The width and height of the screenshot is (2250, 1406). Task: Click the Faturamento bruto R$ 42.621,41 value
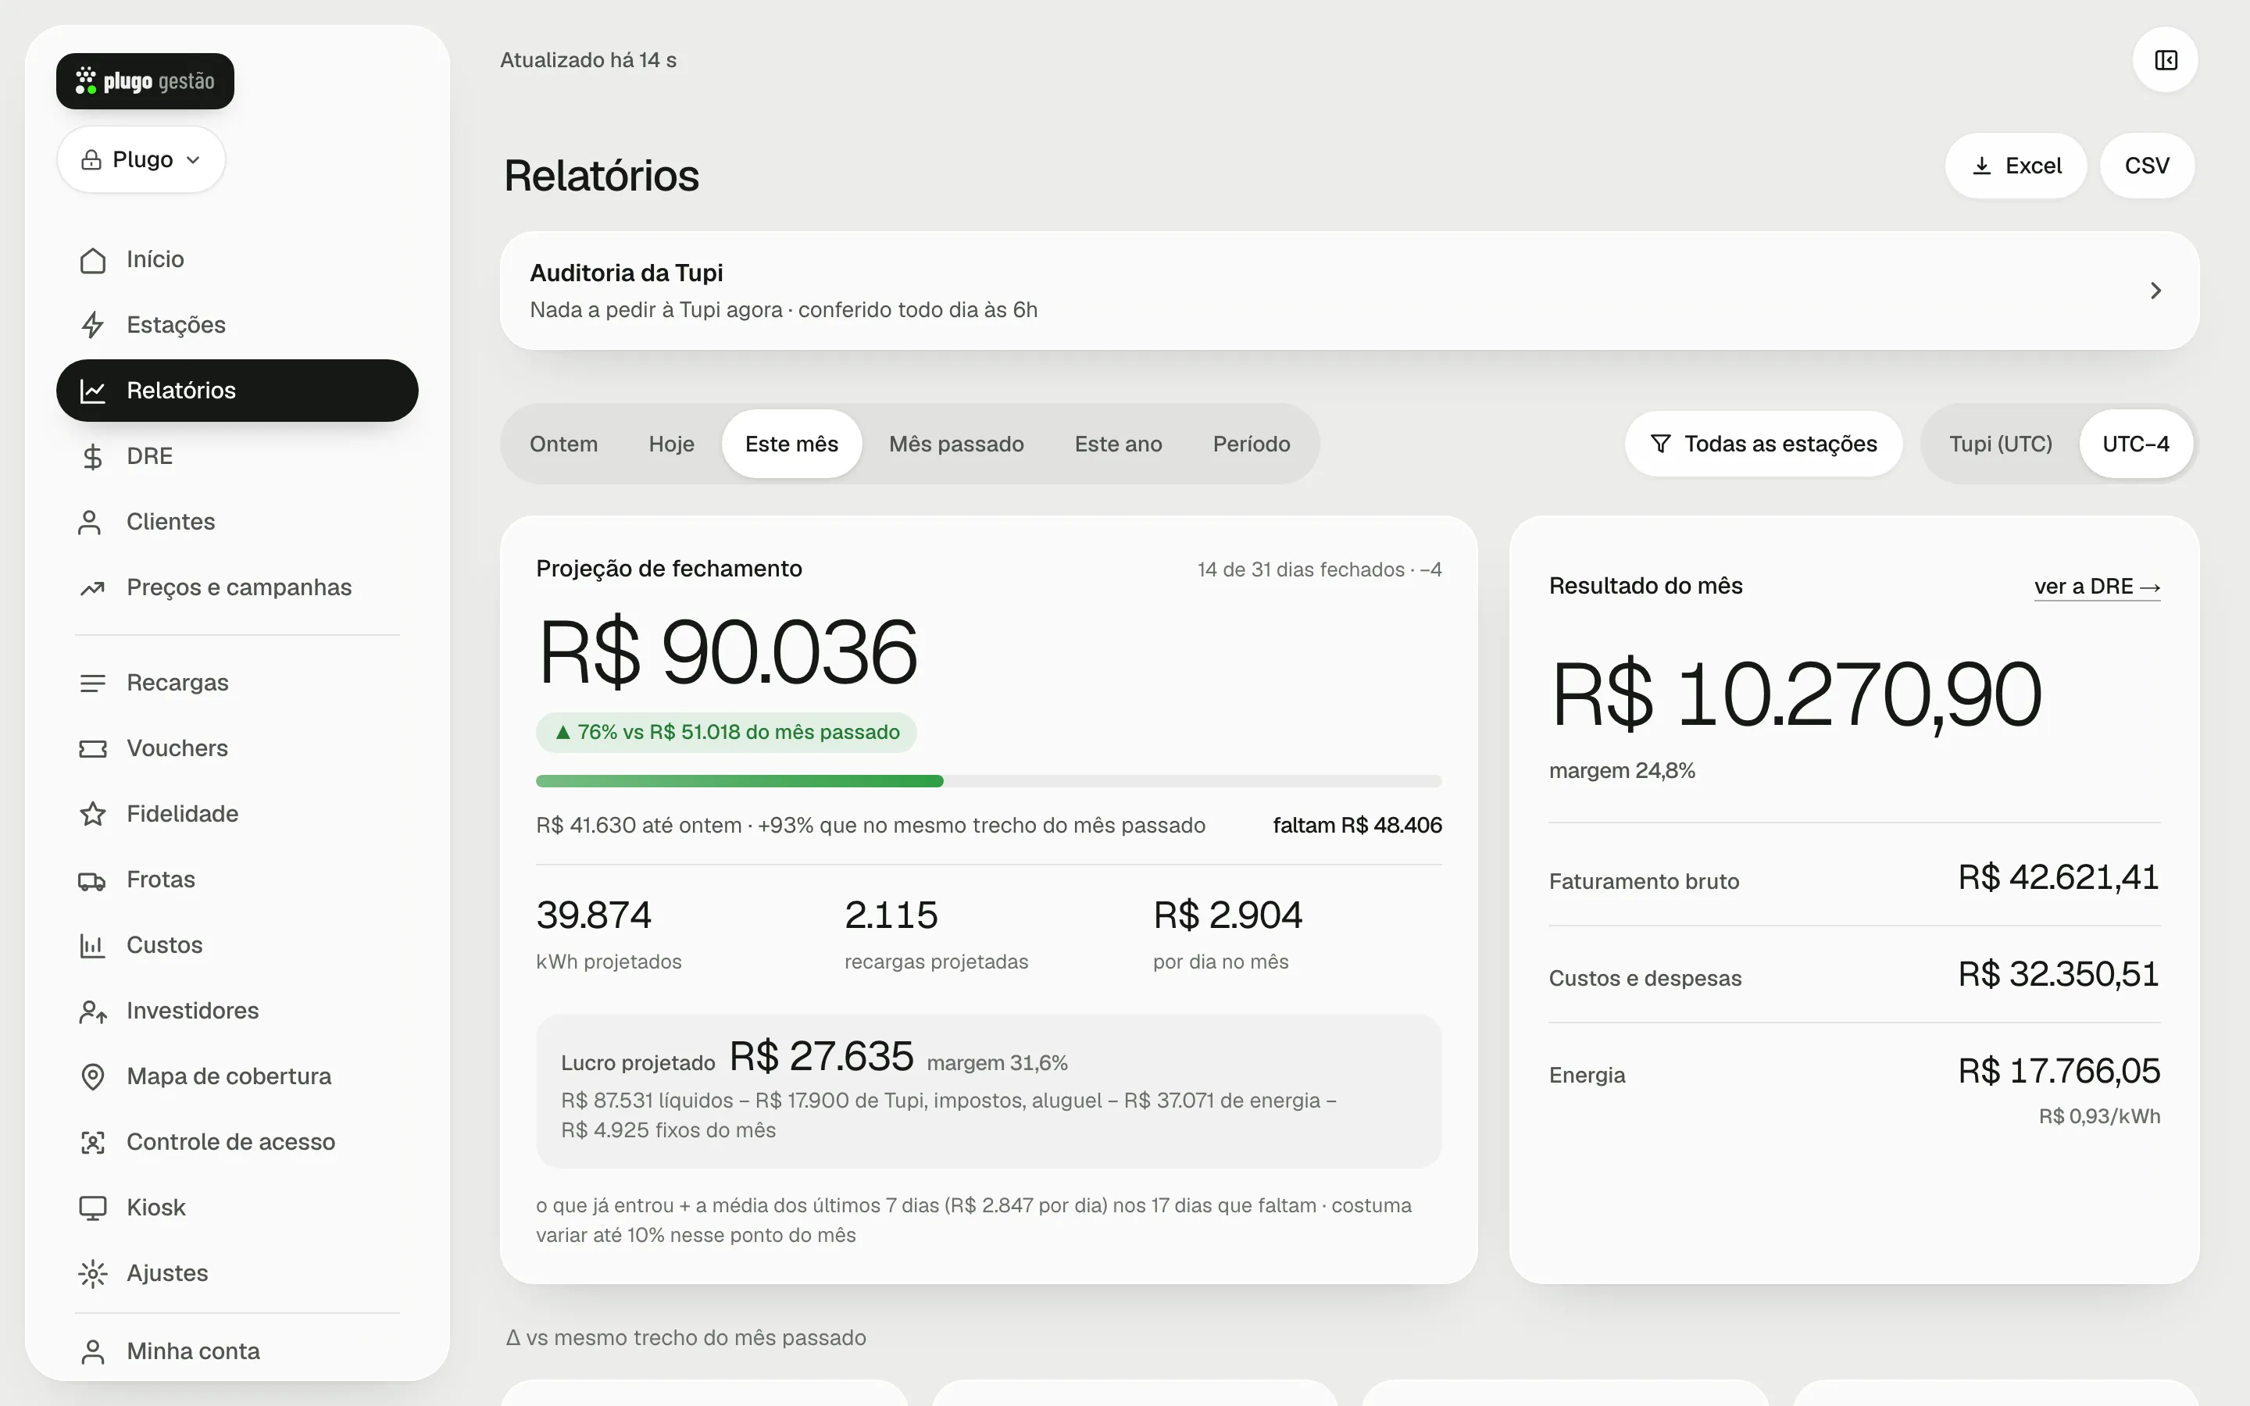coord(2059,877)
